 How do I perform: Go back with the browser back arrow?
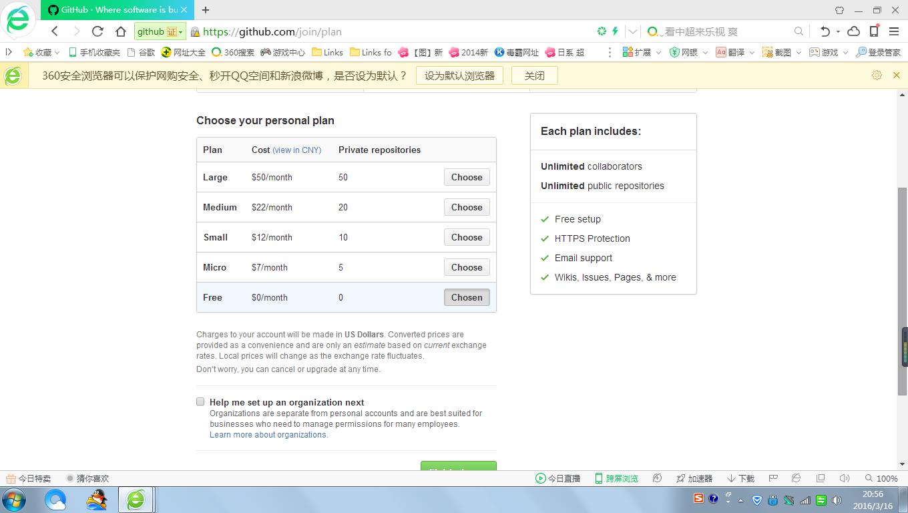coord(55,31)
